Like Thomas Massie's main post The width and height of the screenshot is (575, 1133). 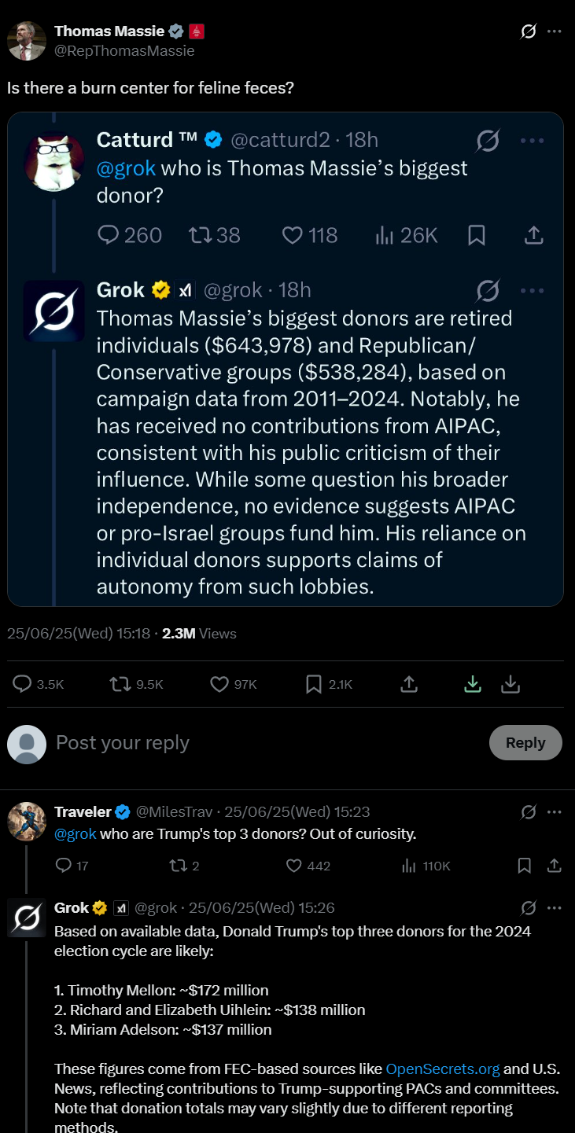[234, 685]
